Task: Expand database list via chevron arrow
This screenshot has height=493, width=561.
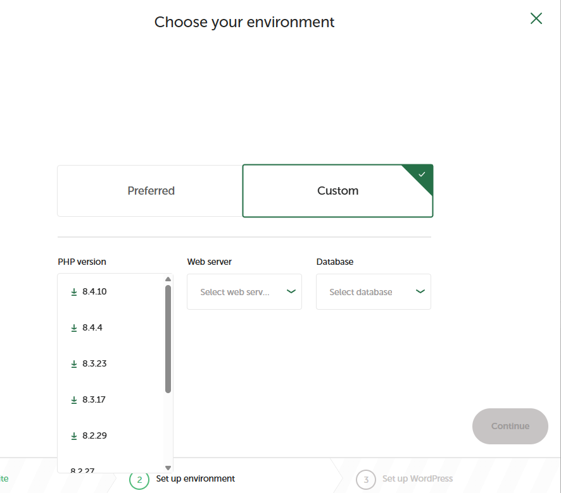Action: point(420,291)
